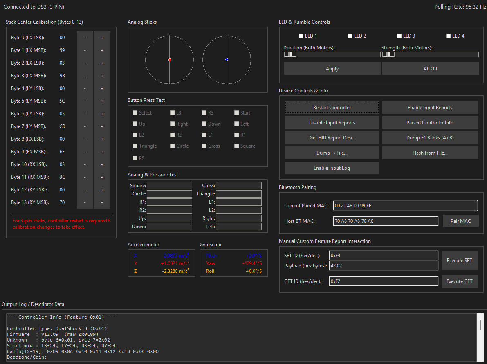Click Dump → File... button

point(332,153)
